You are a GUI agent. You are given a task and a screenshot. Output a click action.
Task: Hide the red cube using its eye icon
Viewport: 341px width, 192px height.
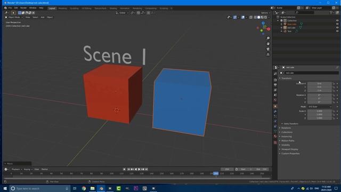point(337,28)
